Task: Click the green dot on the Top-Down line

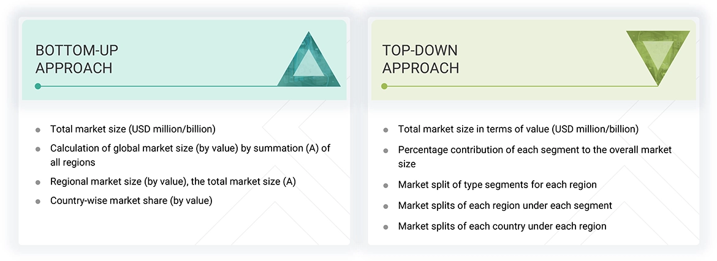Action: pos(384,86)
